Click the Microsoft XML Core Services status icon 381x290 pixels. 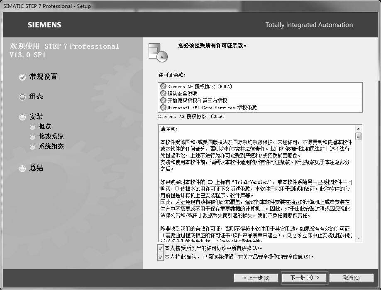coord(163,108)
